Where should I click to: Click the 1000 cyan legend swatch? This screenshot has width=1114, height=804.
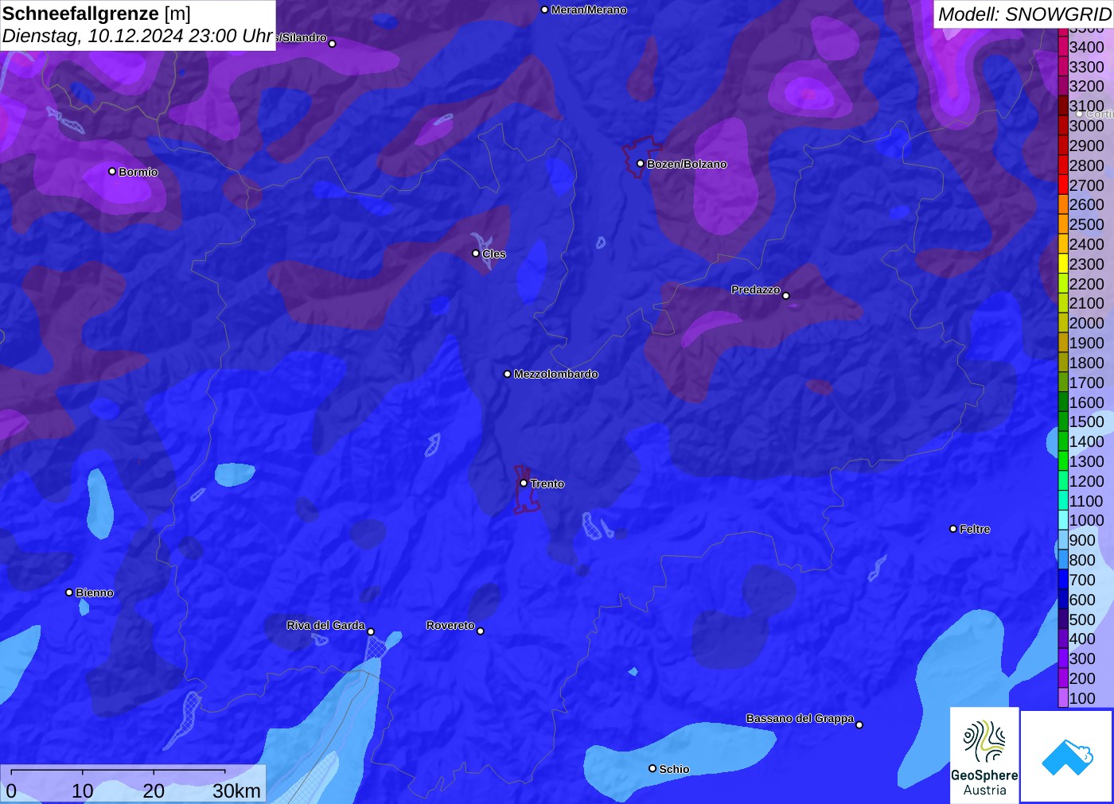[x=1063, y=520]
